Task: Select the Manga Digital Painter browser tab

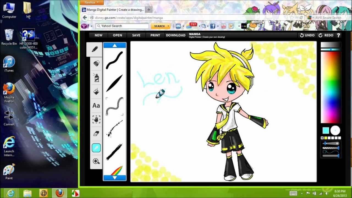Action: pyautogui.click(x=112, y=10)
